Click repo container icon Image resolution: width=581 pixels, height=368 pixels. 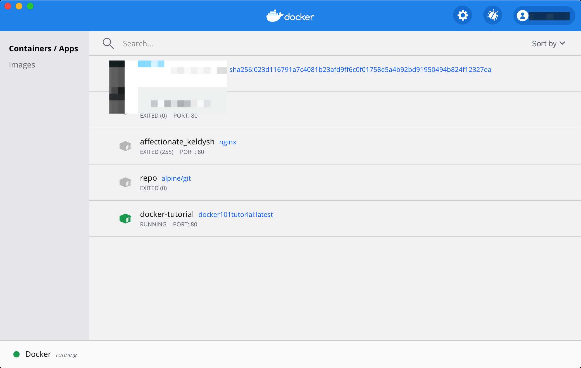point(125,182)
